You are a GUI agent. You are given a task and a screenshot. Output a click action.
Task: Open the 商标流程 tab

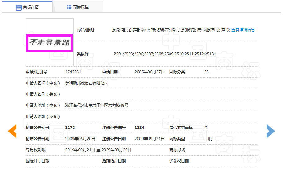tap(77, 7)
